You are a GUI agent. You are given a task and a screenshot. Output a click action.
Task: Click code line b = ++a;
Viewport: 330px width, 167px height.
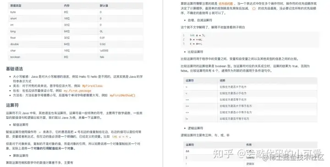196,39
